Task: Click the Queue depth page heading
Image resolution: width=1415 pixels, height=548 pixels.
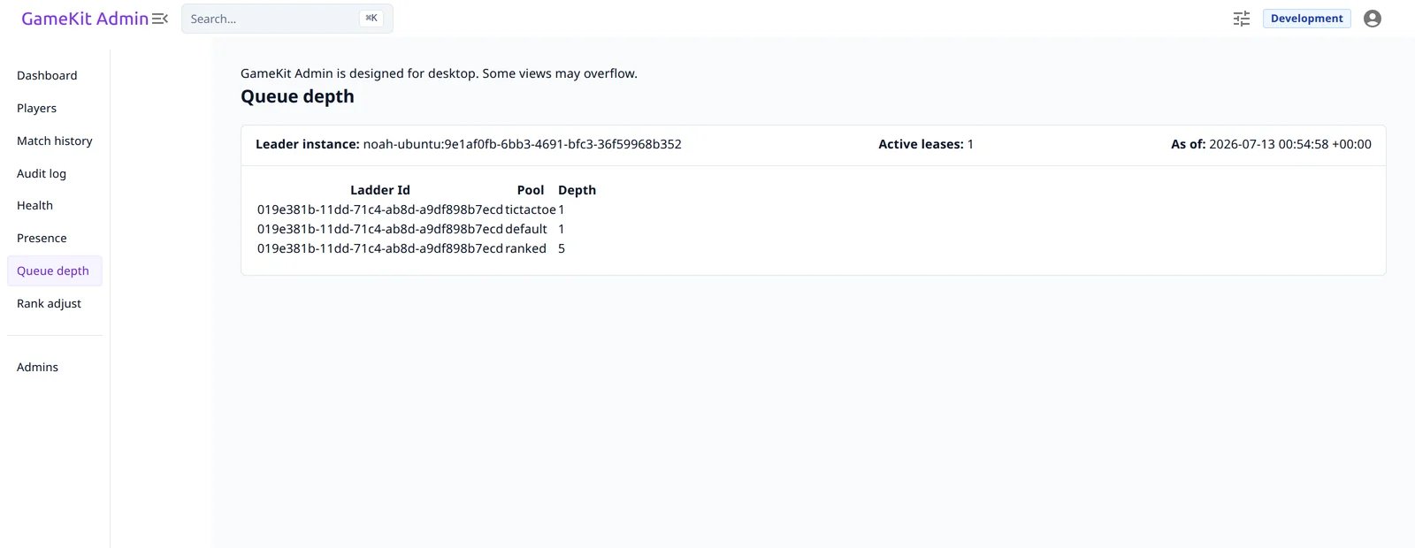Action: [x=297, y=96]
